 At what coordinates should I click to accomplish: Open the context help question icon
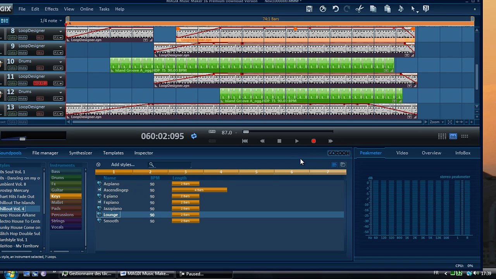coord(426,9)
